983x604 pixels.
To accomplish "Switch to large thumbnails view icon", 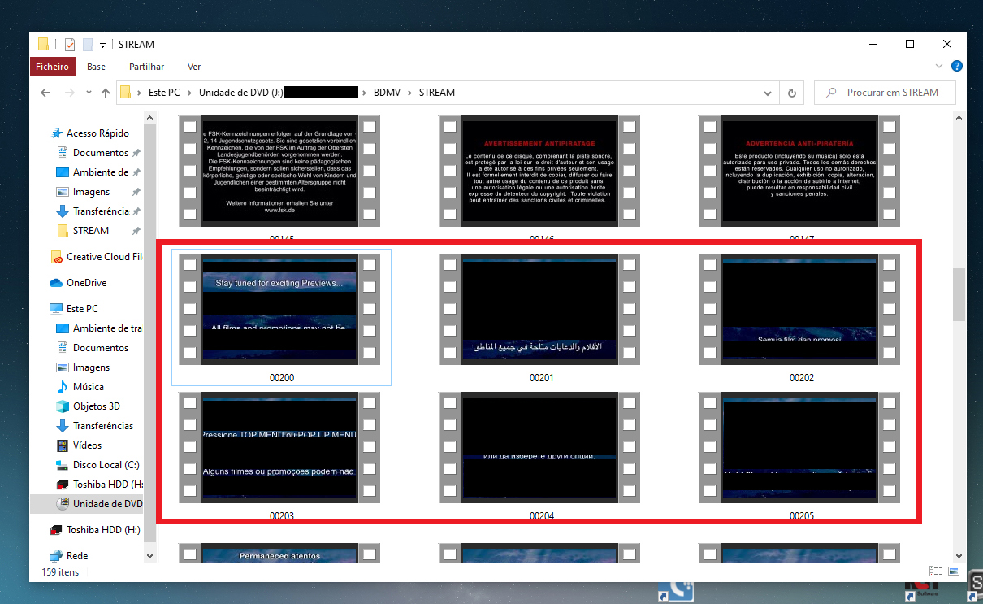I will coord(953,572).
